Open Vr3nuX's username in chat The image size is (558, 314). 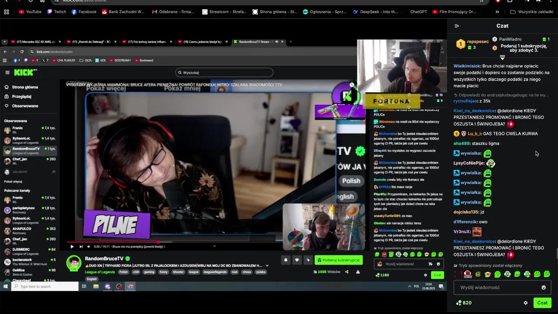[x=462, y=232]
